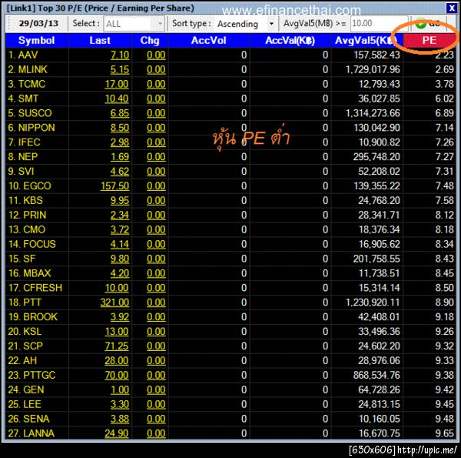Select the NIPPON symbol
461x458 pixels.
[x=36, y=128]
